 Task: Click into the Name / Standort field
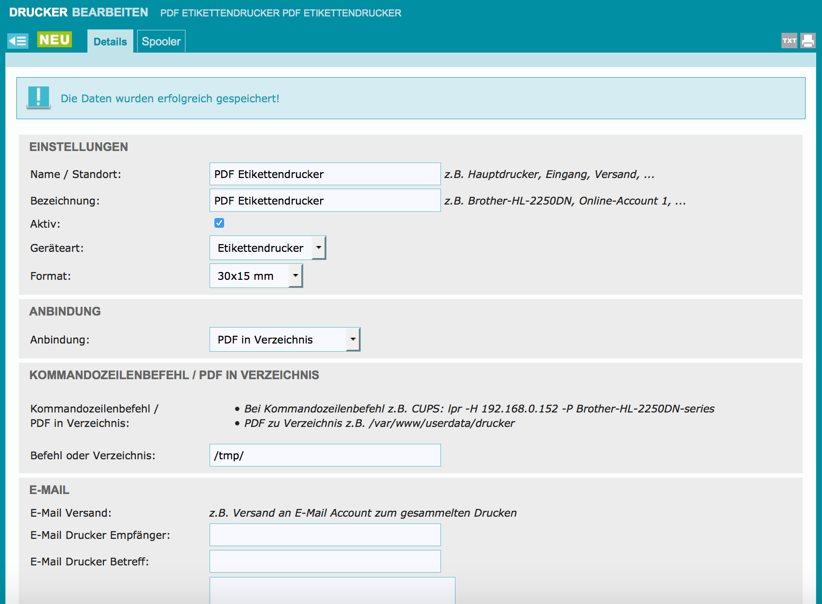325,174
